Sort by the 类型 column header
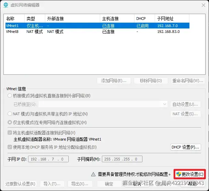Screen dimensions: 209x191 point(35,19)
